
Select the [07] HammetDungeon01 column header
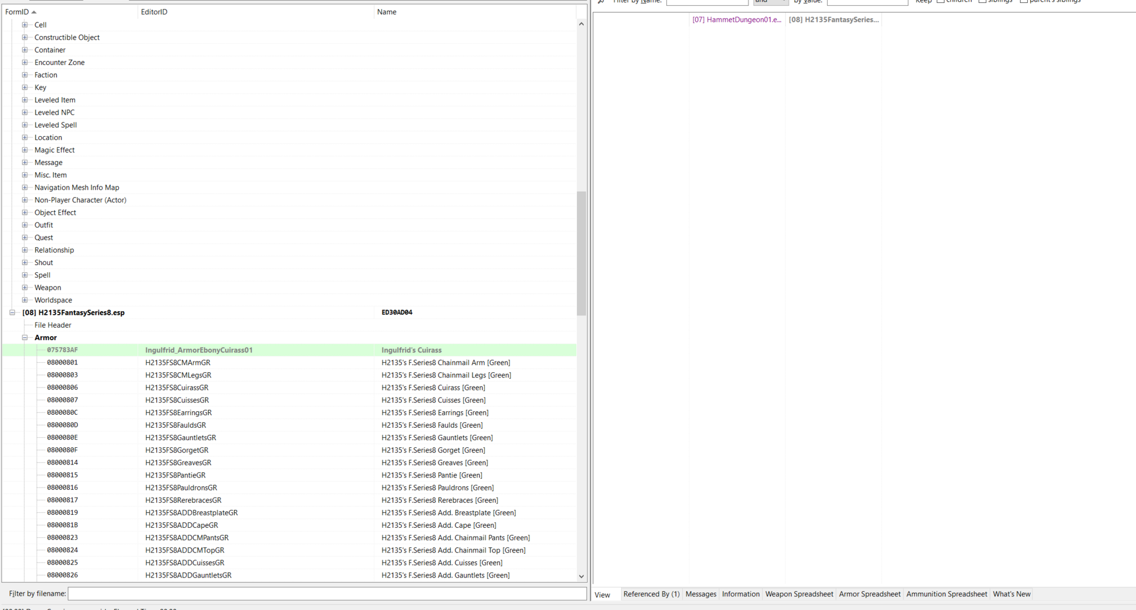pos(737,20)
